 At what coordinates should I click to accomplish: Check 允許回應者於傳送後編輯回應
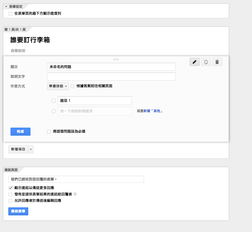11,201
